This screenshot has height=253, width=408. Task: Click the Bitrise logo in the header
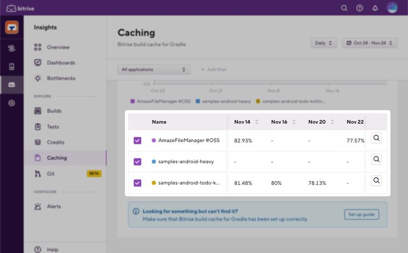[x=20, y=9]
